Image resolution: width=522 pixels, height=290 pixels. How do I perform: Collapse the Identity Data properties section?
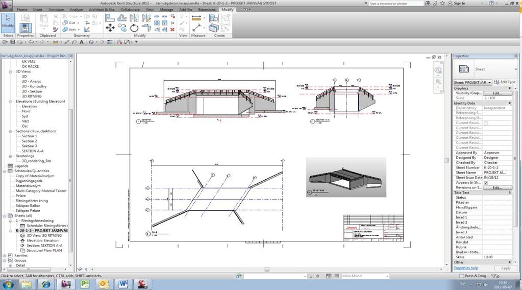click(509, 104)
